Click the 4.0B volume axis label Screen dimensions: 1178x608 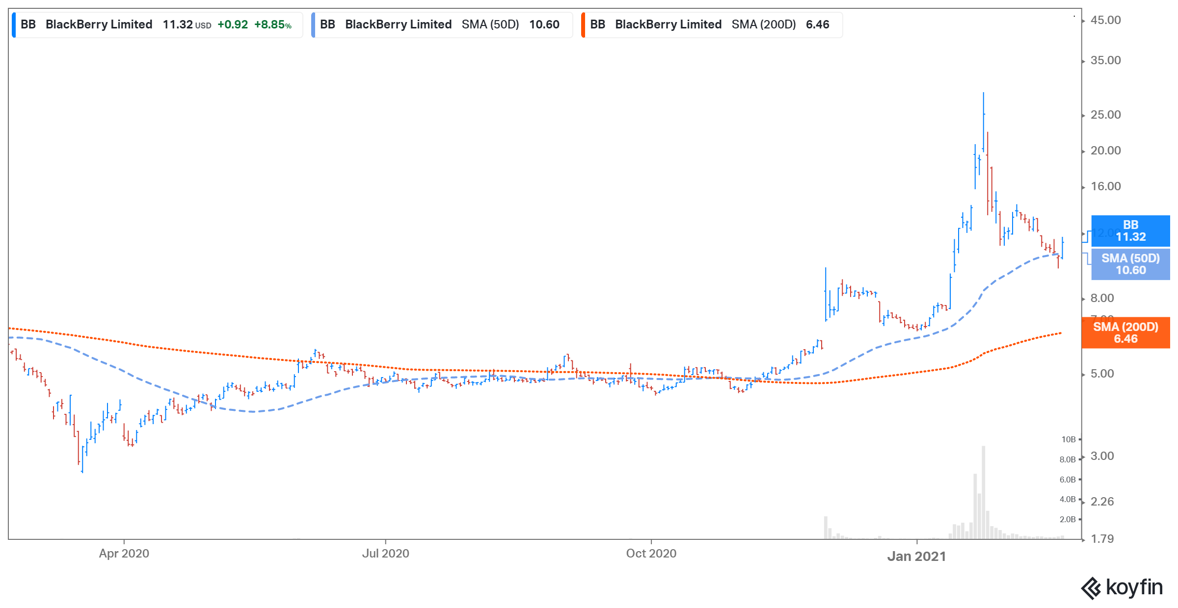[x=1068, y=499]
